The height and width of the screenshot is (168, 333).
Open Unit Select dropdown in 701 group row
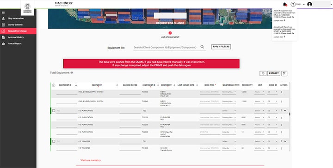pyautogui.click(x=259, y=141)
